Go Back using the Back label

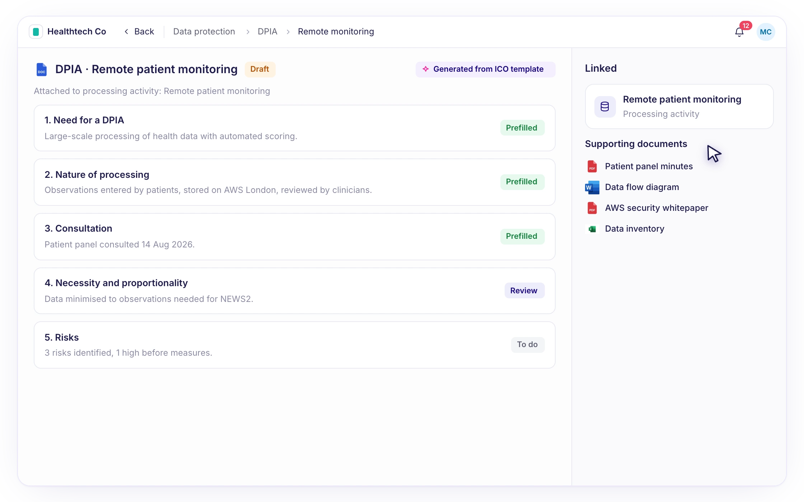tap(144, 32)
